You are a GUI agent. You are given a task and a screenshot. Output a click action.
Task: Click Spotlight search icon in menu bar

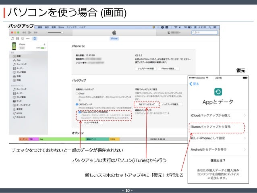click(209, 27)
